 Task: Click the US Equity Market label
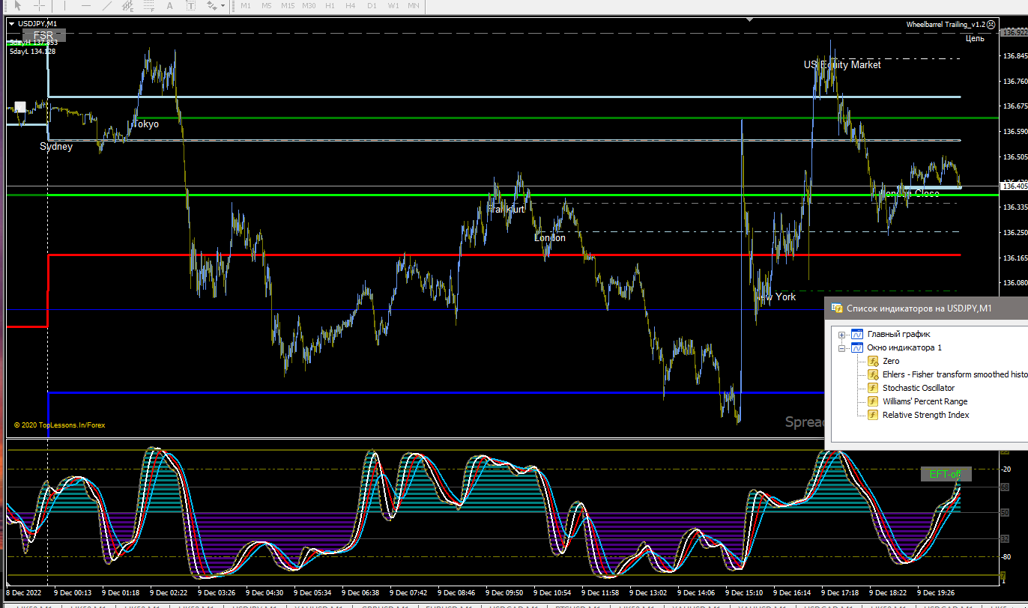842,65
